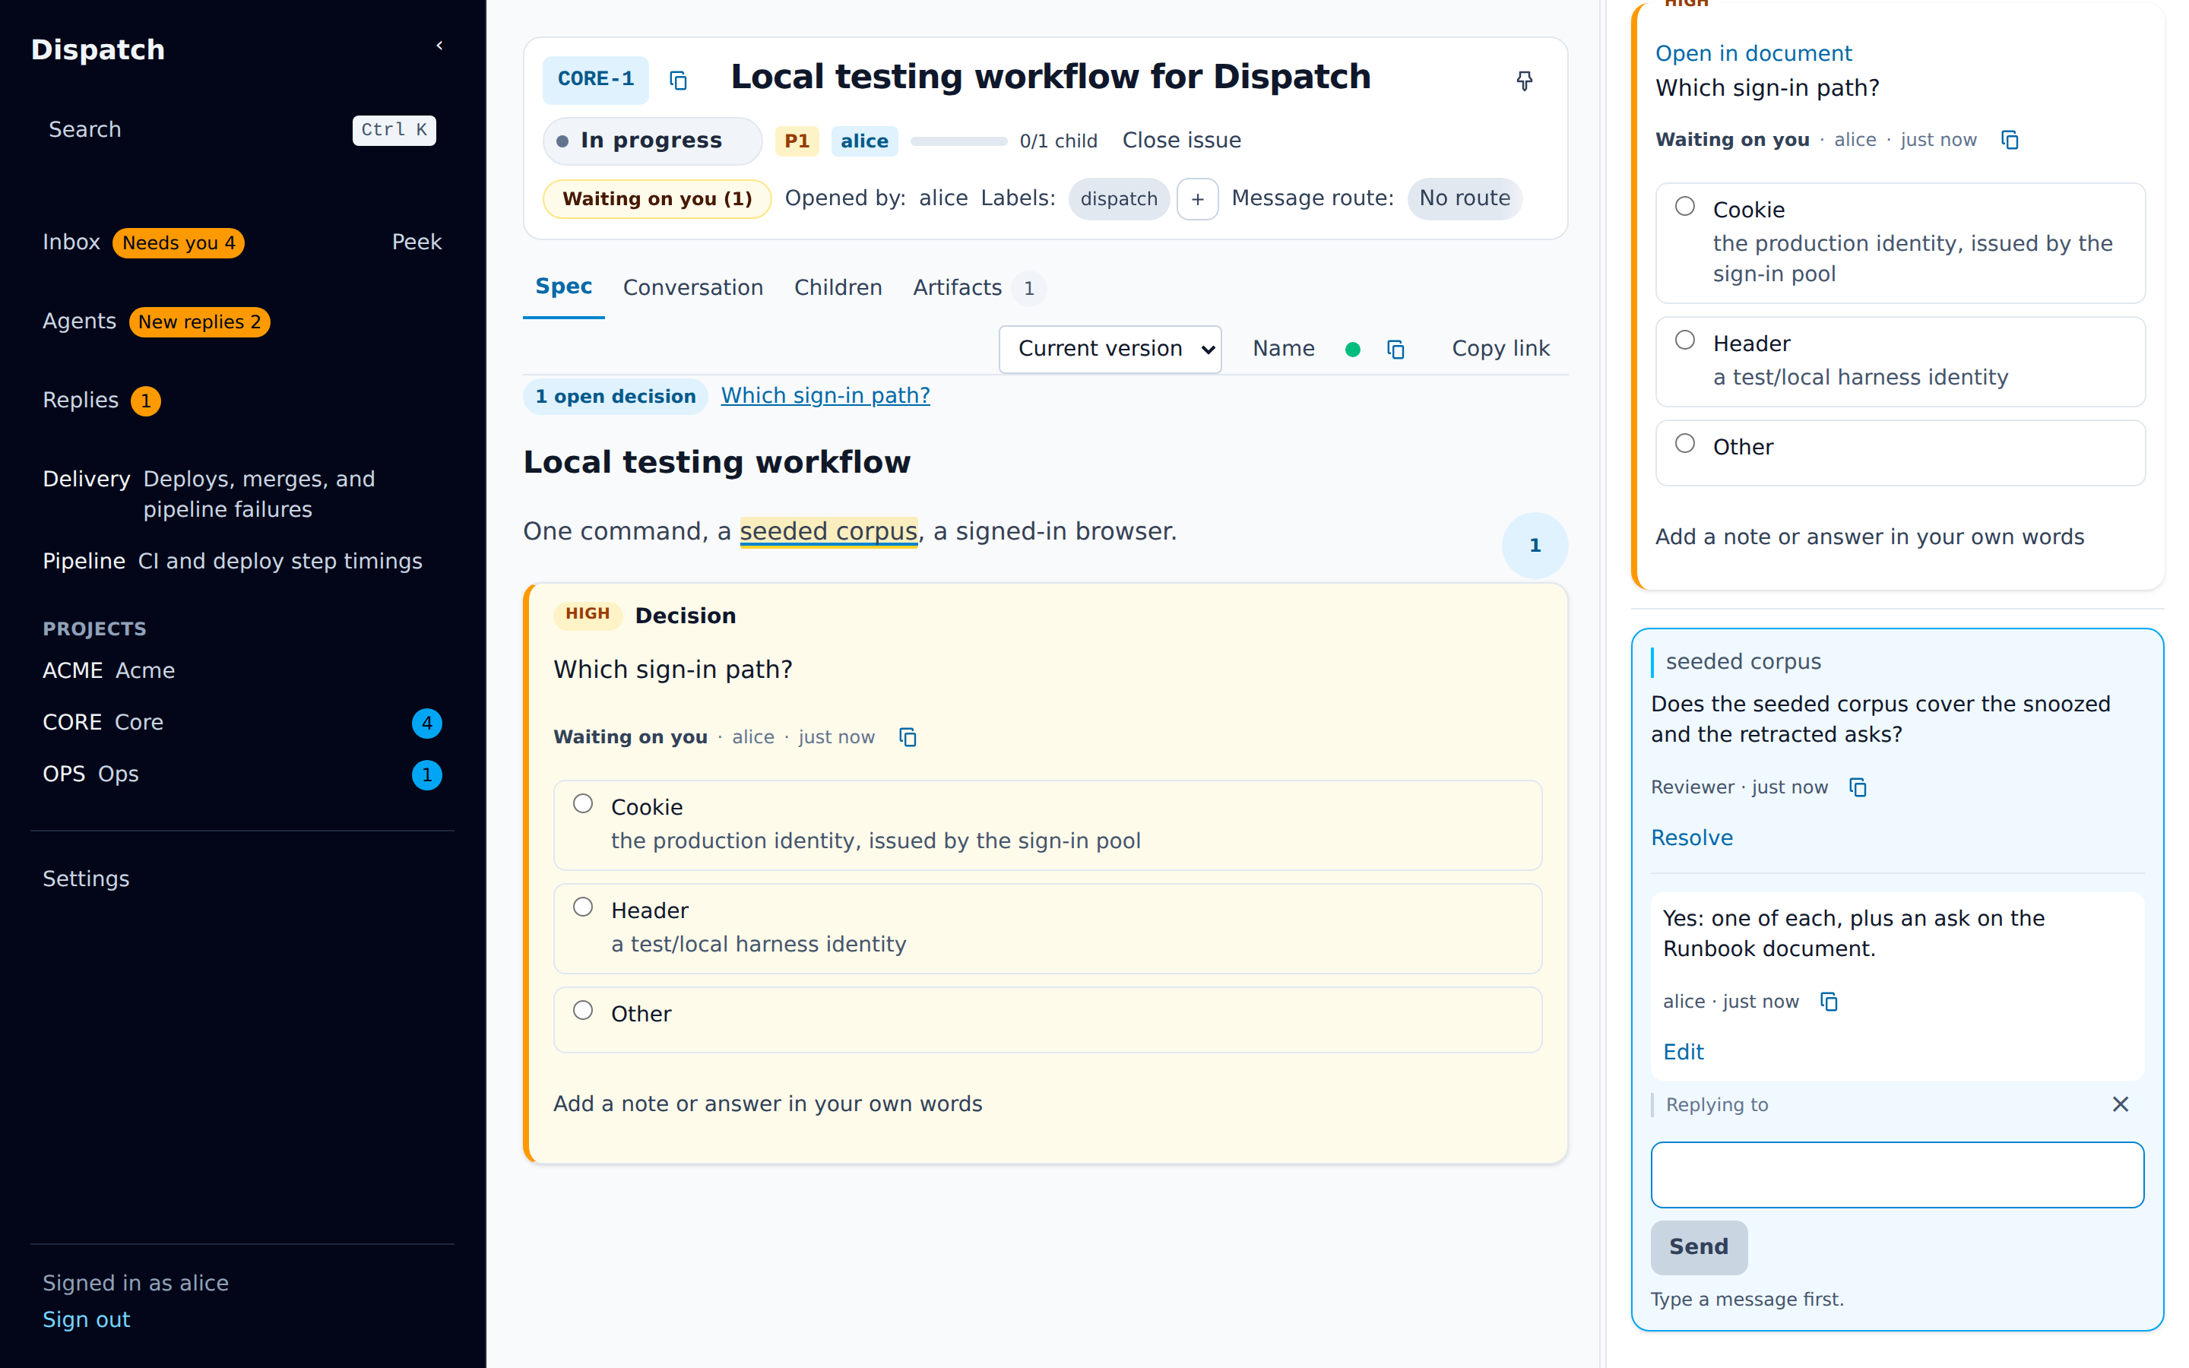2189x1368 pixels.
Task: Switch to the Conversation tab
Action: pyautogui.click(x=693, y=288)
